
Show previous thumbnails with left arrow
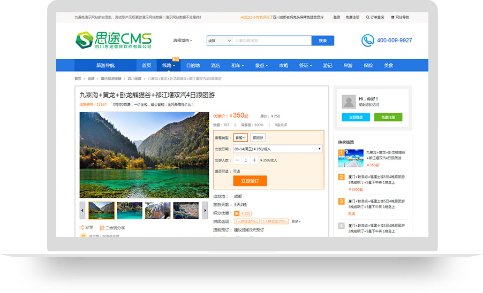tap(82, 210)
